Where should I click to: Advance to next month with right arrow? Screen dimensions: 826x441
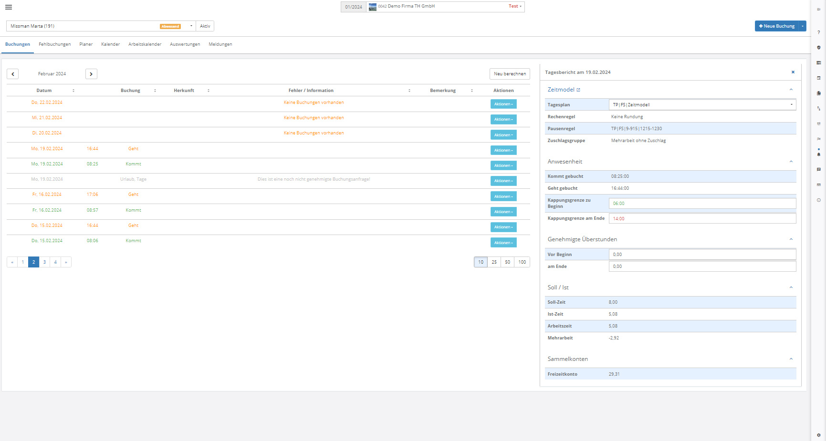click(x=91, y=74)
